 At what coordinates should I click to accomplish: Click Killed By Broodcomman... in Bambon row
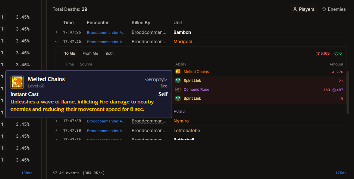click(x=149, y=32)
